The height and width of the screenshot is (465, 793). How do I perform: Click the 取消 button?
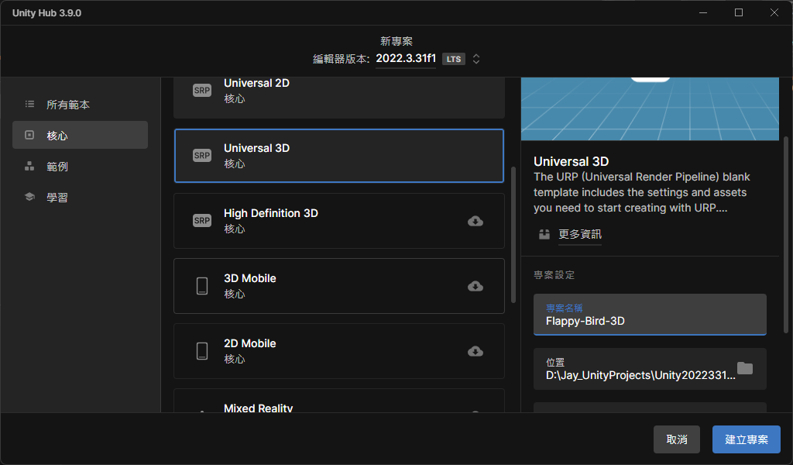[x=677, y=439]
